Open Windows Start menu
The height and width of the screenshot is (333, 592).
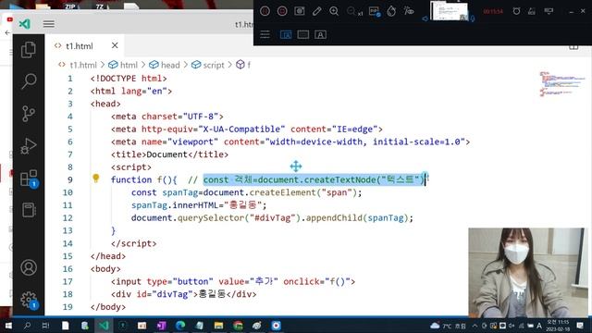tap(7, 326)
